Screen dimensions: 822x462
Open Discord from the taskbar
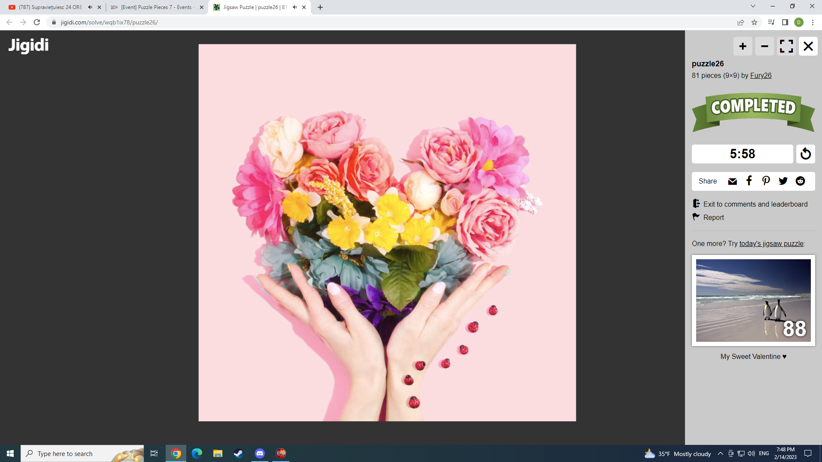(x=260, y=453)
